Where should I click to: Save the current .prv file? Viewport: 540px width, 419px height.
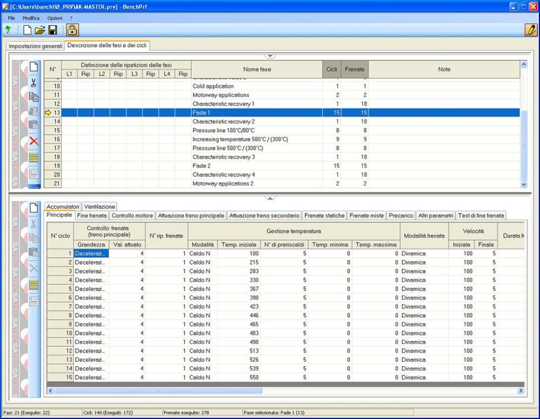pyautogui.click(x=52, y=30)
